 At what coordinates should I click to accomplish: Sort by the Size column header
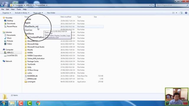point(95,17)
